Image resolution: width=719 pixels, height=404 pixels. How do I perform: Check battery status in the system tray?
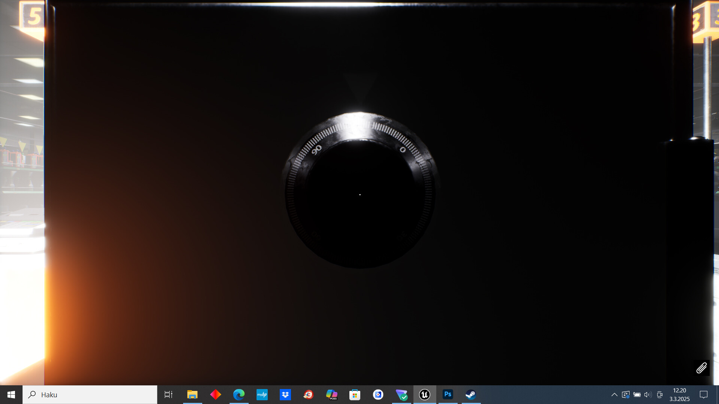pos(637,394)
